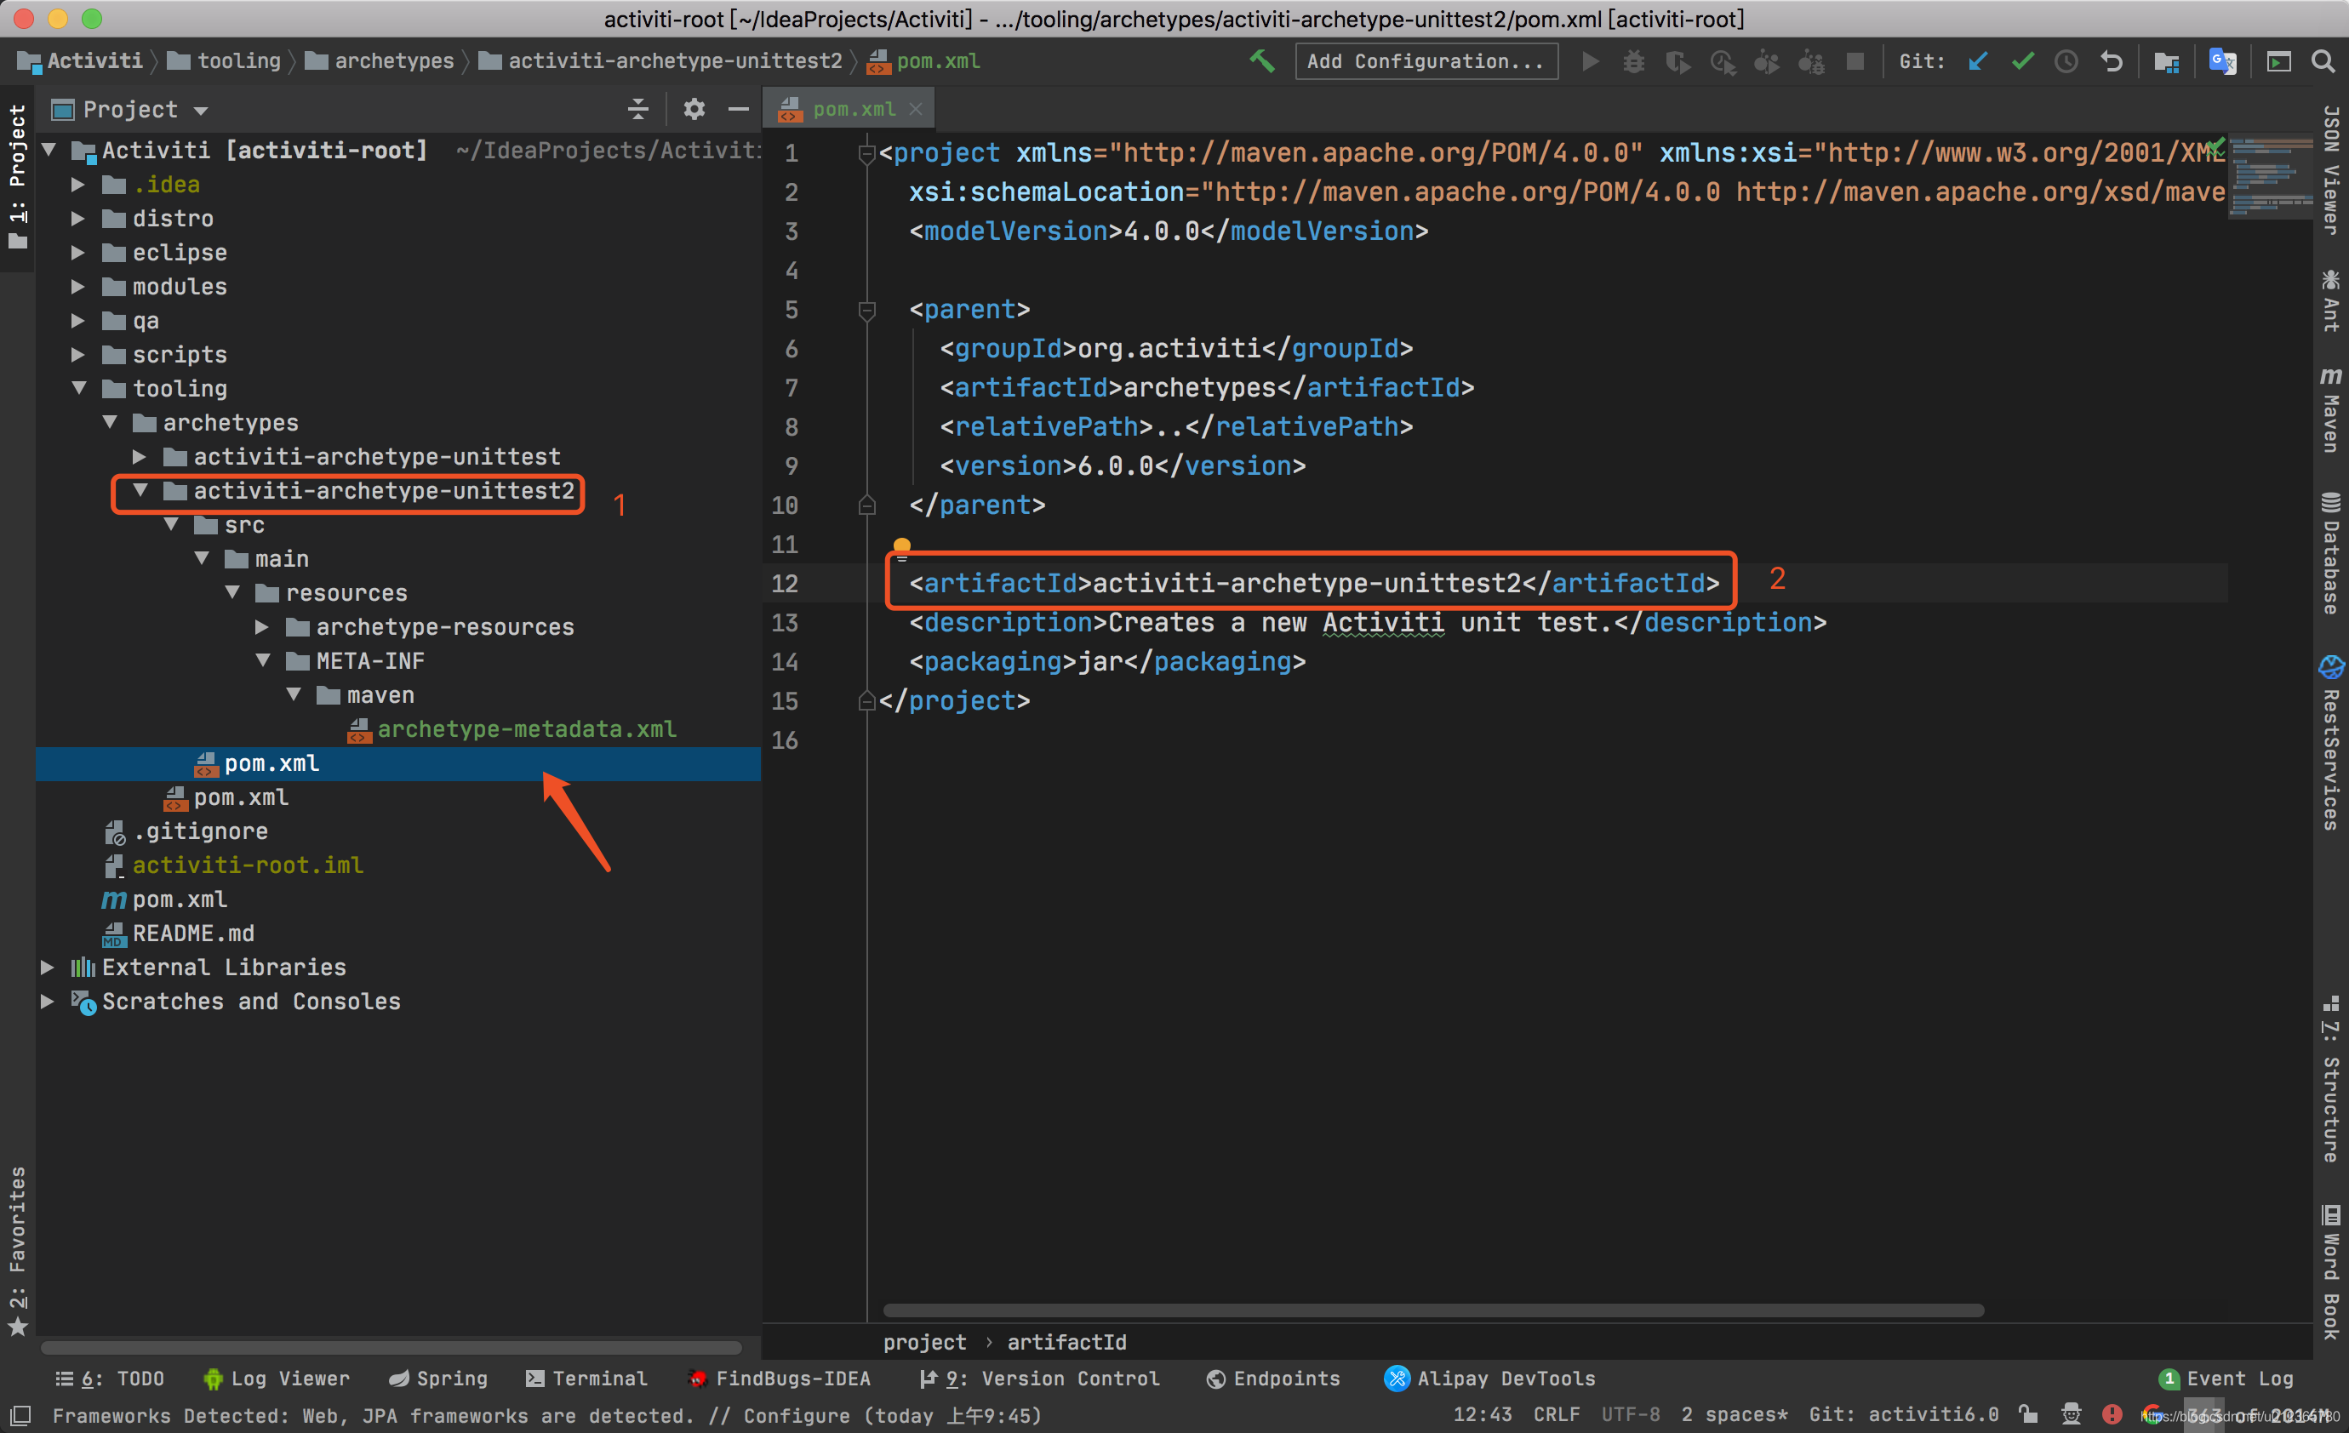Expand the modules folder
Image resolution: width=2349 pixels, height=1433 pixels.
[78, 287]
